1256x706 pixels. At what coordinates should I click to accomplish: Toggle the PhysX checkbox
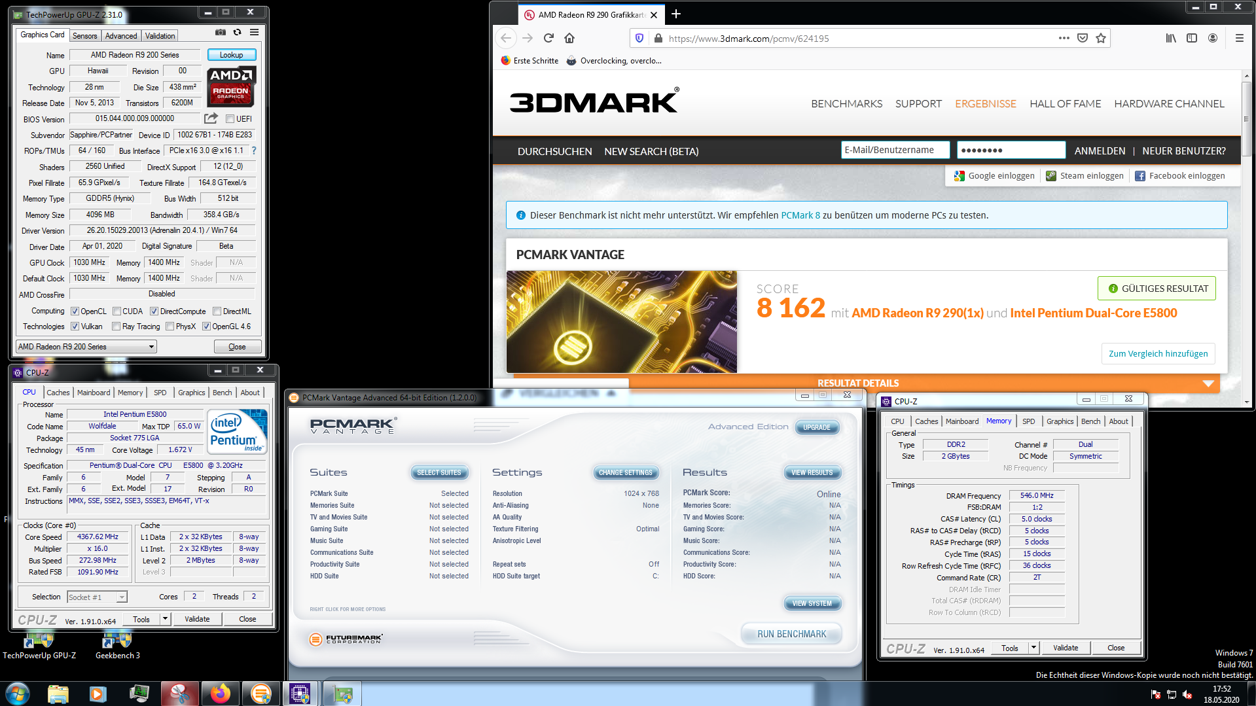point(170,327)
